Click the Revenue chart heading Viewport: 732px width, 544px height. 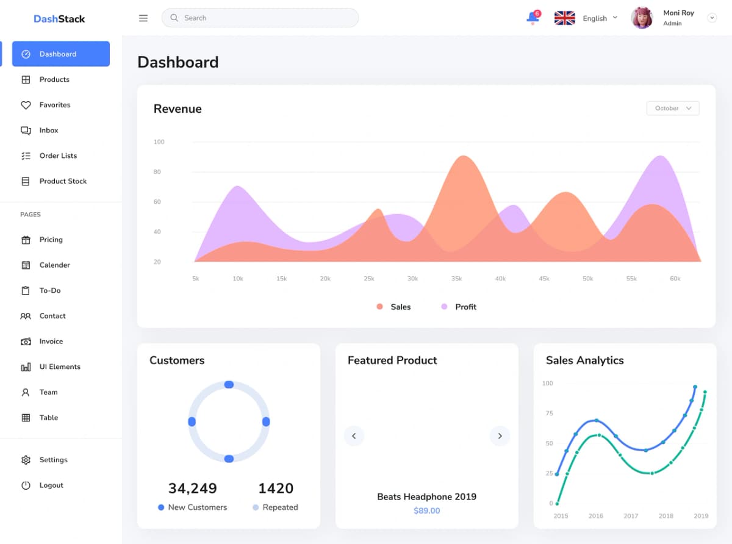pyautogui.click(x=178, y=109)
